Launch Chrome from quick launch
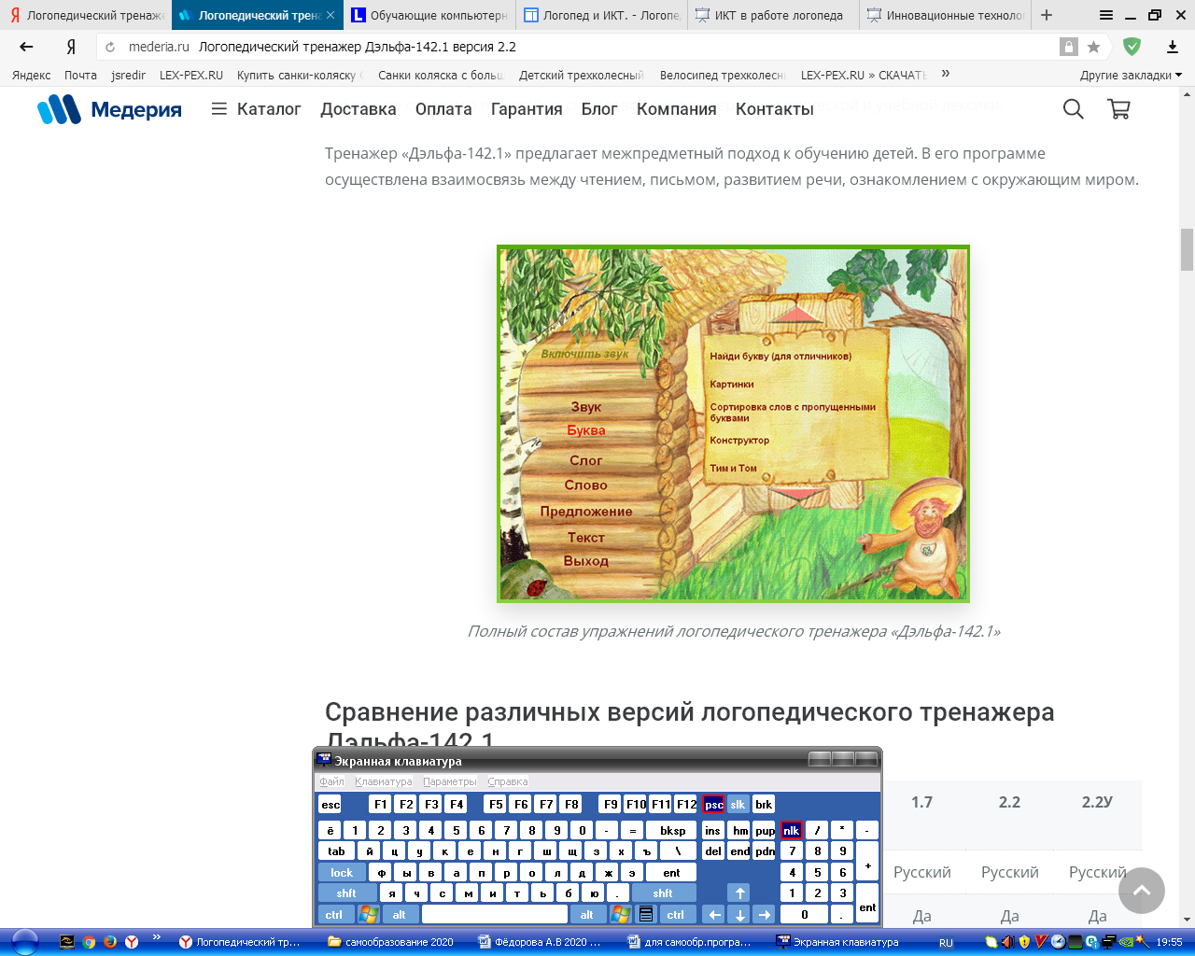The width and height of the screenshot is (1195, 956). [x=89, y=942]
